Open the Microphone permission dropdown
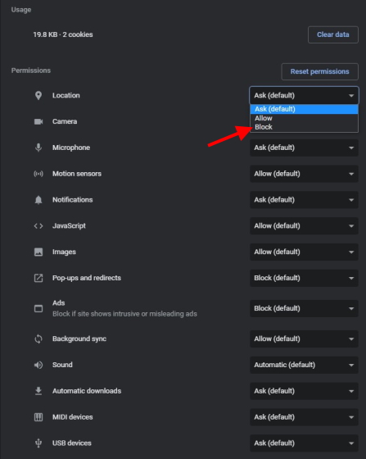Screen dimensions: 366x459 click(304, 148)
